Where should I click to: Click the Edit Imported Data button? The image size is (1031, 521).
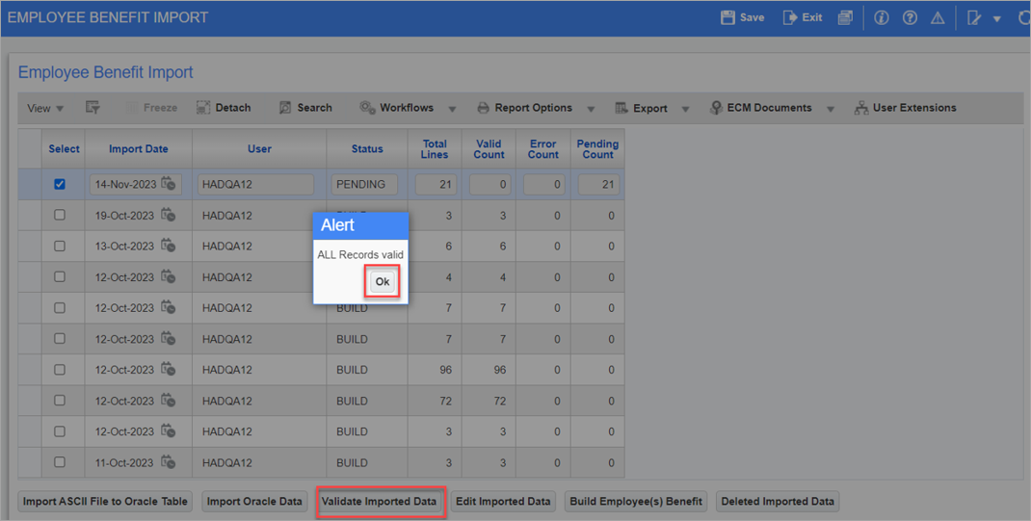click(503, 502)
